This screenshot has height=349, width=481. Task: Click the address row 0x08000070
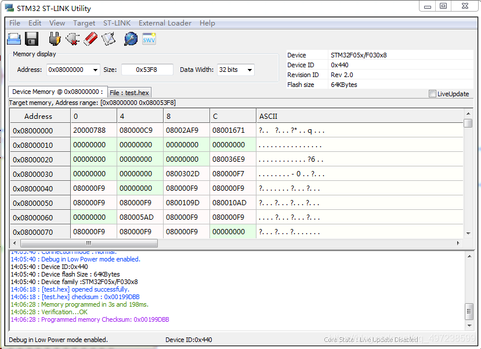point(40,232)
